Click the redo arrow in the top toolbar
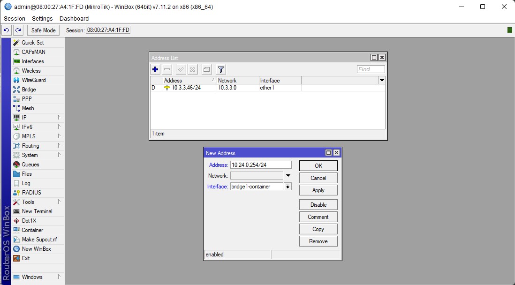This screenshot has width=515, height=285. 18,30
